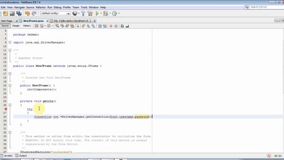Click the red notification icon in status bar
This screenshot has width=284, height=160.
[x=268, y=156]
